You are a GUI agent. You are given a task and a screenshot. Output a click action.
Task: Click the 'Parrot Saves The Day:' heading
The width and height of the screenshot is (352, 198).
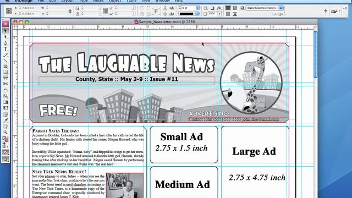[56, 131]
